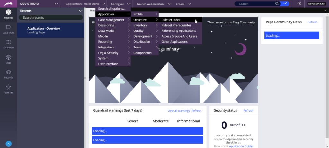Open the Case Management submenu
The height and width of the screenshot is (148, 329).
pos(113,20)
